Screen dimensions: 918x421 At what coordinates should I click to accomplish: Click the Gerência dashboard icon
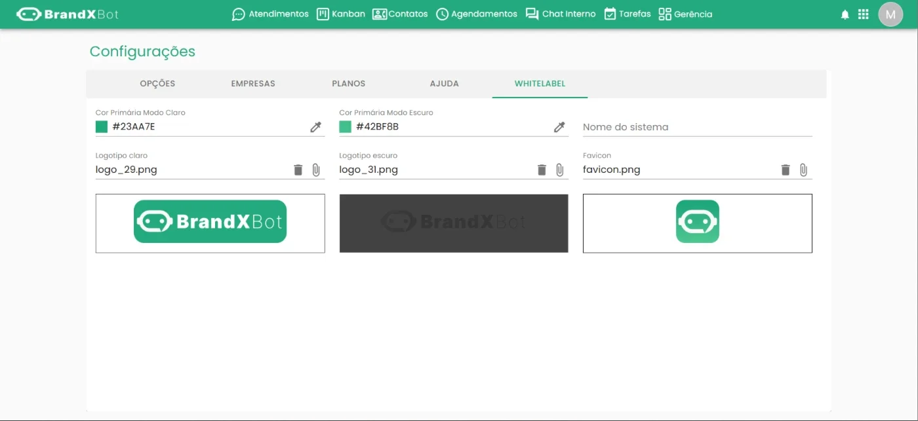(665, 14)
